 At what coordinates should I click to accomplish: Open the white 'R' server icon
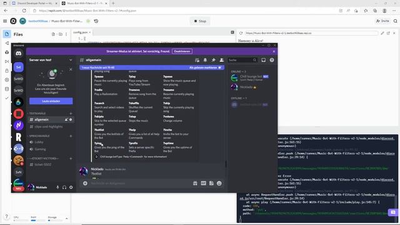coord(18,137)
